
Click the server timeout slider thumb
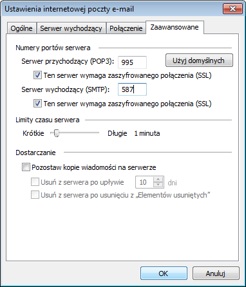(x=56, y=133)
